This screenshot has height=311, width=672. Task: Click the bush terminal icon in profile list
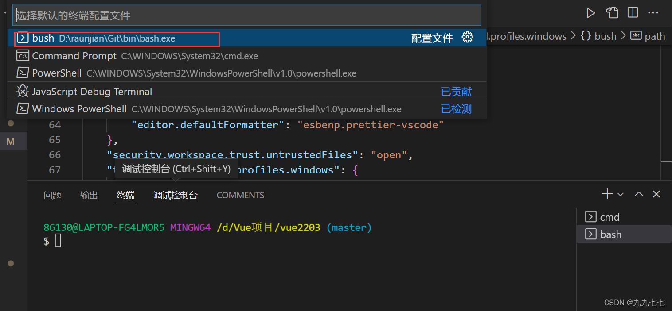(23, 38)
